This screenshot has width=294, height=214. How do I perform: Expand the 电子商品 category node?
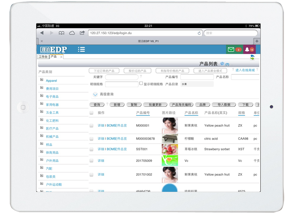(x=42, y=96)
